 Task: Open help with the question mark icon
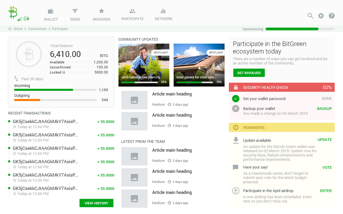click(x=332, y=16)
